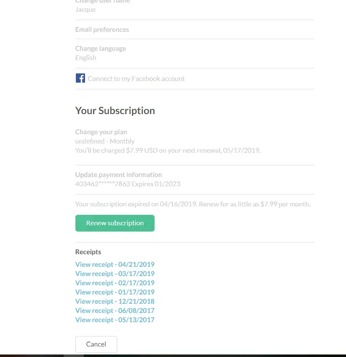View receipt from 01/17/2019
This screenshot has width=346, height=357.
(x=115, y=292)
